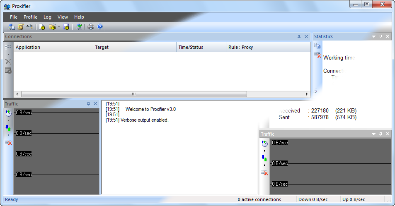The image size is (395, 206).
Task: Toggle auto-hide pin on Statistics panel
Action: [x=380, y=36]
